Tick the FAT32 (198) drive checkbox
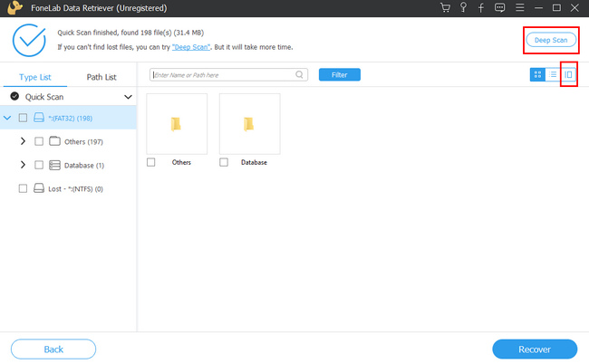 pyautogui.click(x=23, y=118)
